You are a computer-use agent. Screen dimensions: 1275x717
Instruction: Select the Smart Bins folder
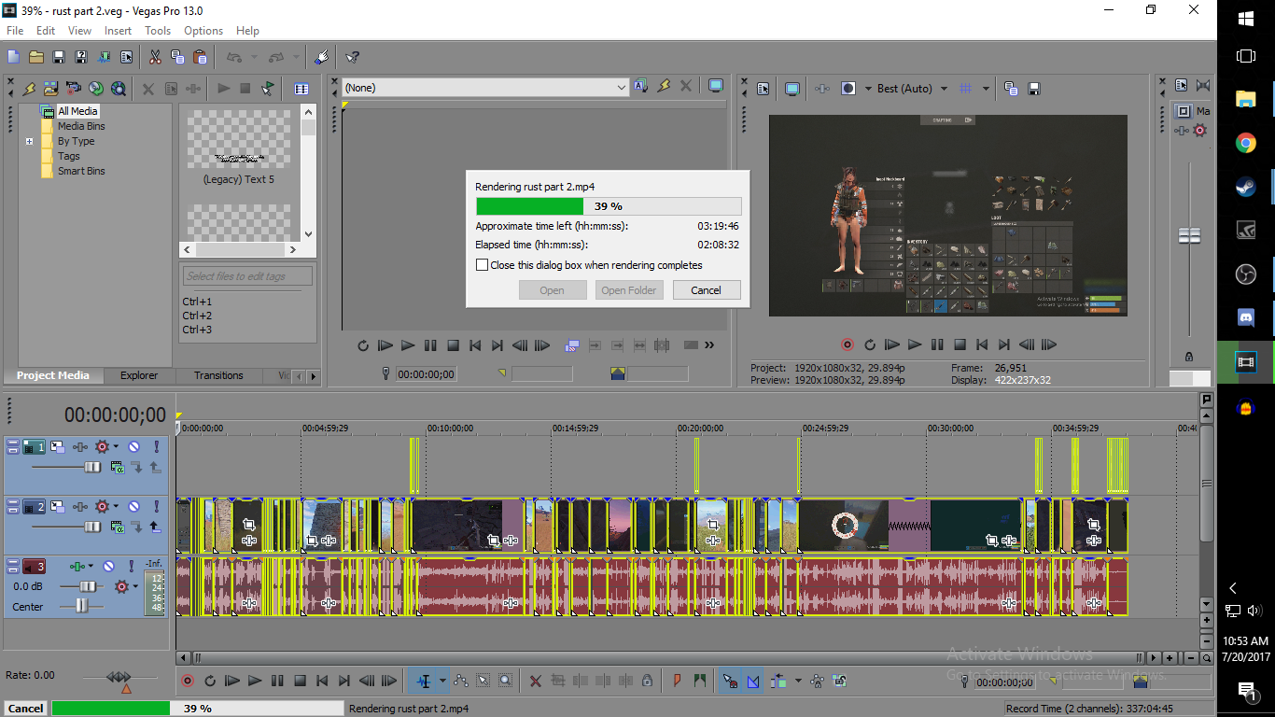81,171
